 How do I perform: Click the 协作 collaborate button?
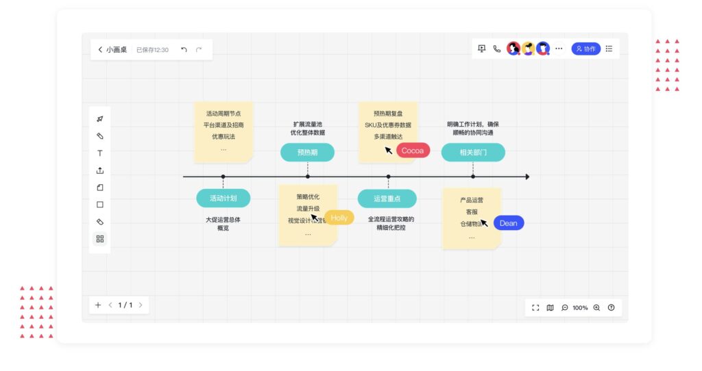pos(585,49)
